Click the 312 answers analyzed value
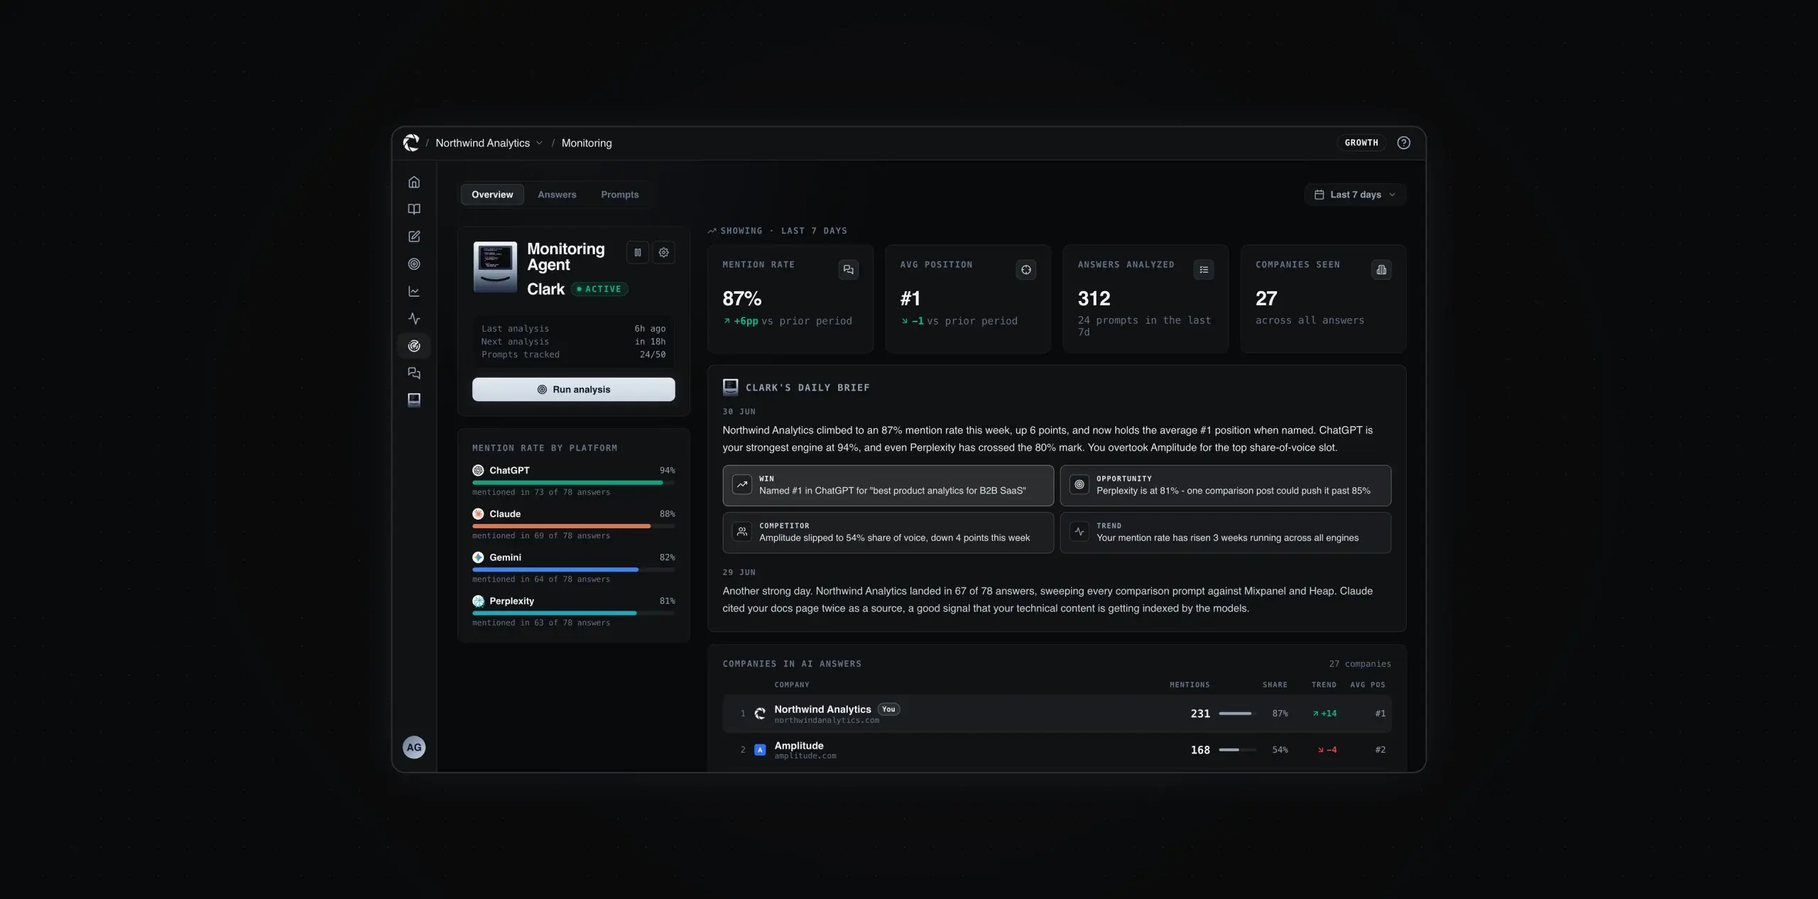The image size is (1818, 899). coord(1094,299)
